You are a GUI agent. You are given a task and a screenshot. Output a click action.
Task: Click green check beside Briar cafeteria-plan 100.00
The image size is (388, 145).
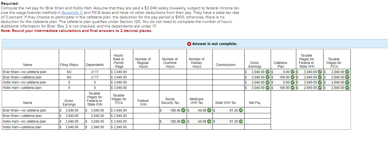pos(293,77)
